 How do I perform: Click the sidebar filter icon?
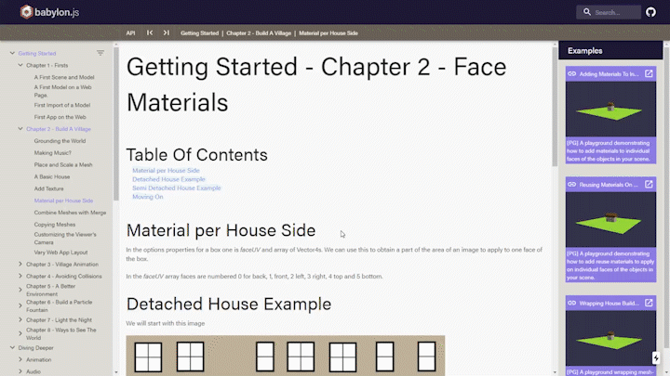pyautogui.click(x=100, y=53)
